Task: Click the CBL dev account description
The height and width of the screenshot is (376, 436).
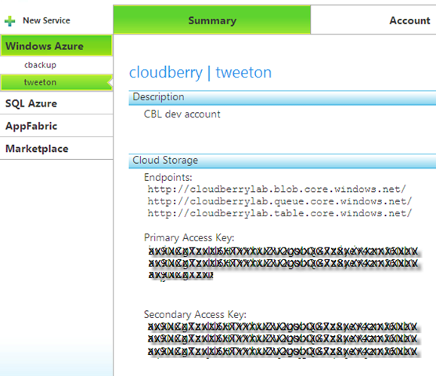Action: pyautogui.click(x=182, y=114)
